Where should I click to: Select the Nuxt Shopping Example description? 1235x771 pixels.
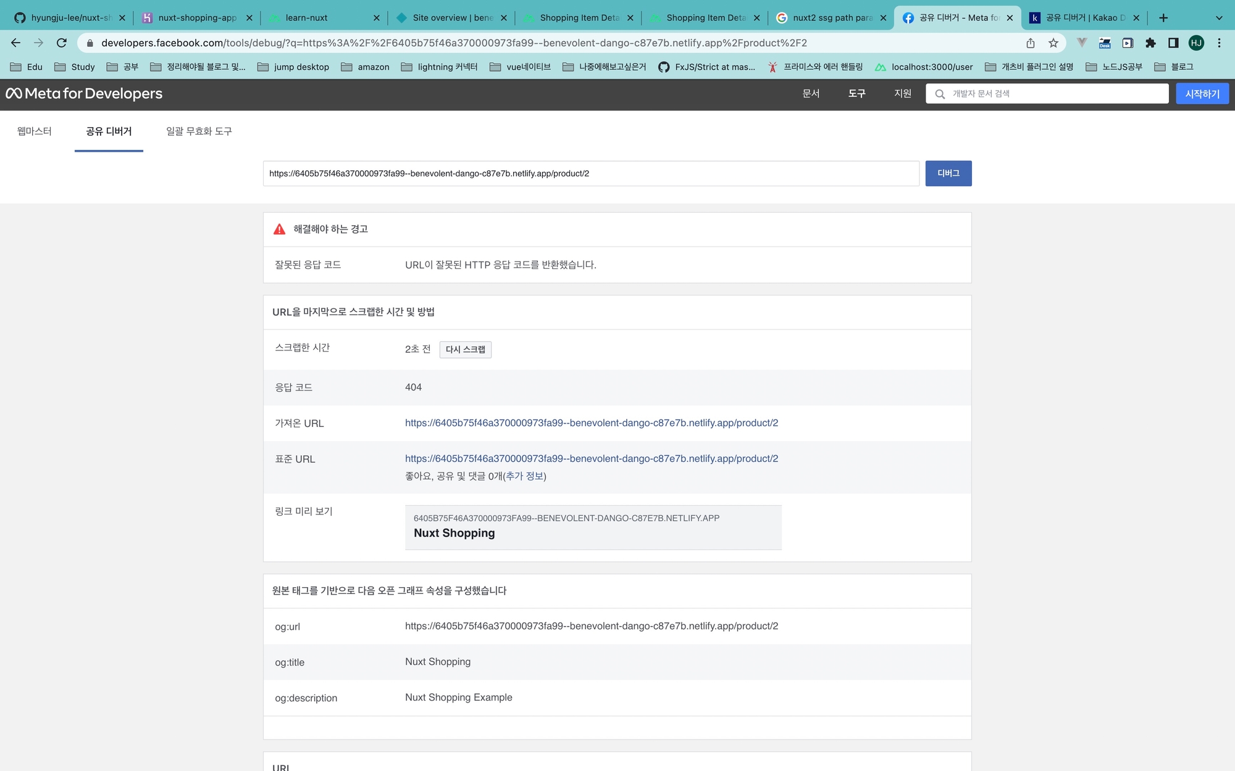tap(459, 698)
